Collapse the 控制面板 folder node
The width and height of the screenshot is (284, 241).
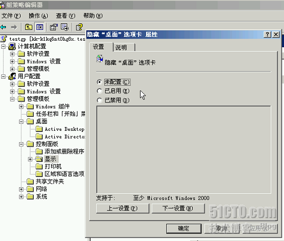(x=21, y=144)
